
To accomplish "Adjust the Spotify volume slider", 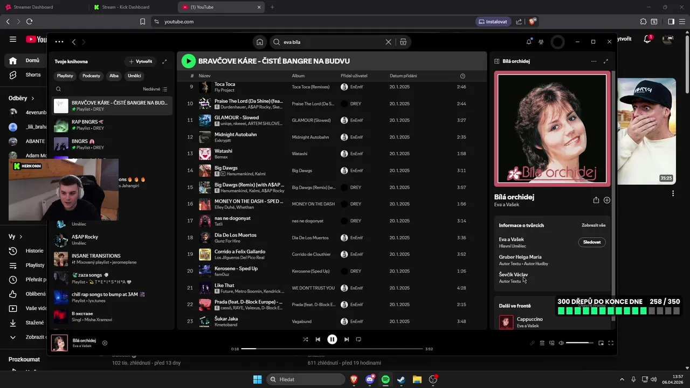I will pyautogui.click(x=579, y=343).
